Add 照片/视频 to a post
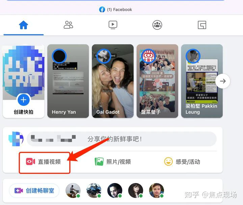This screenshot has width=243, height=205. point(113,162)
